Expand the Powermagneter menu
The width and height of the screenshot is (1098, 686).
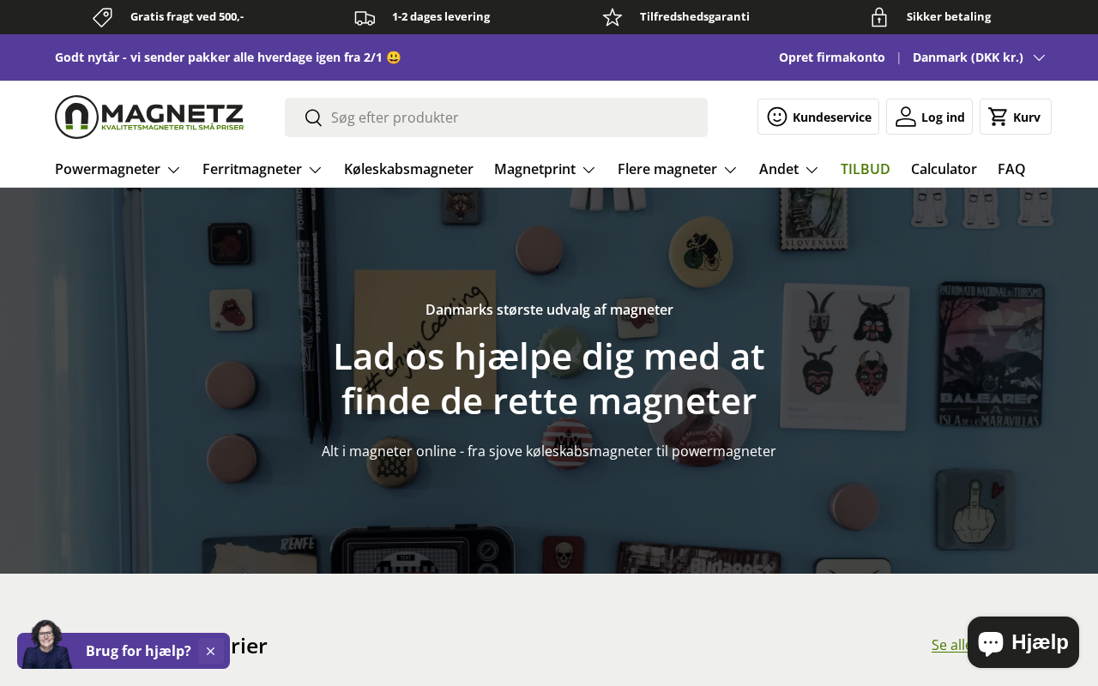click(118, 169)
